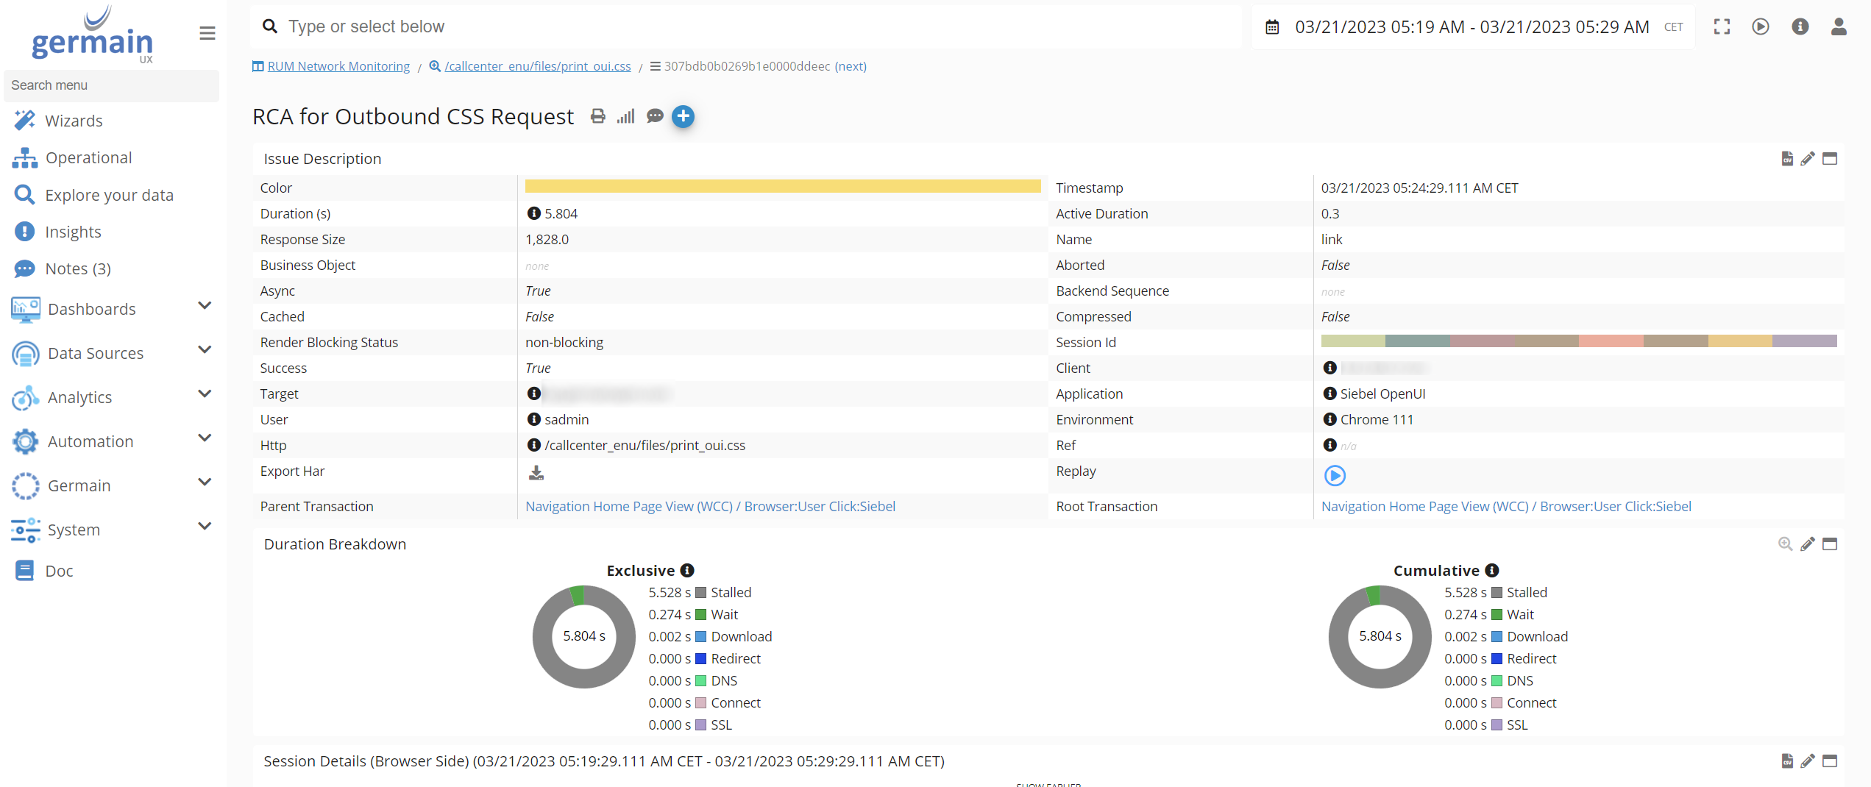Enter fullscreen mode from top bar
Viewport: 1871px width, 787px height.
[x=1722, y=27]
